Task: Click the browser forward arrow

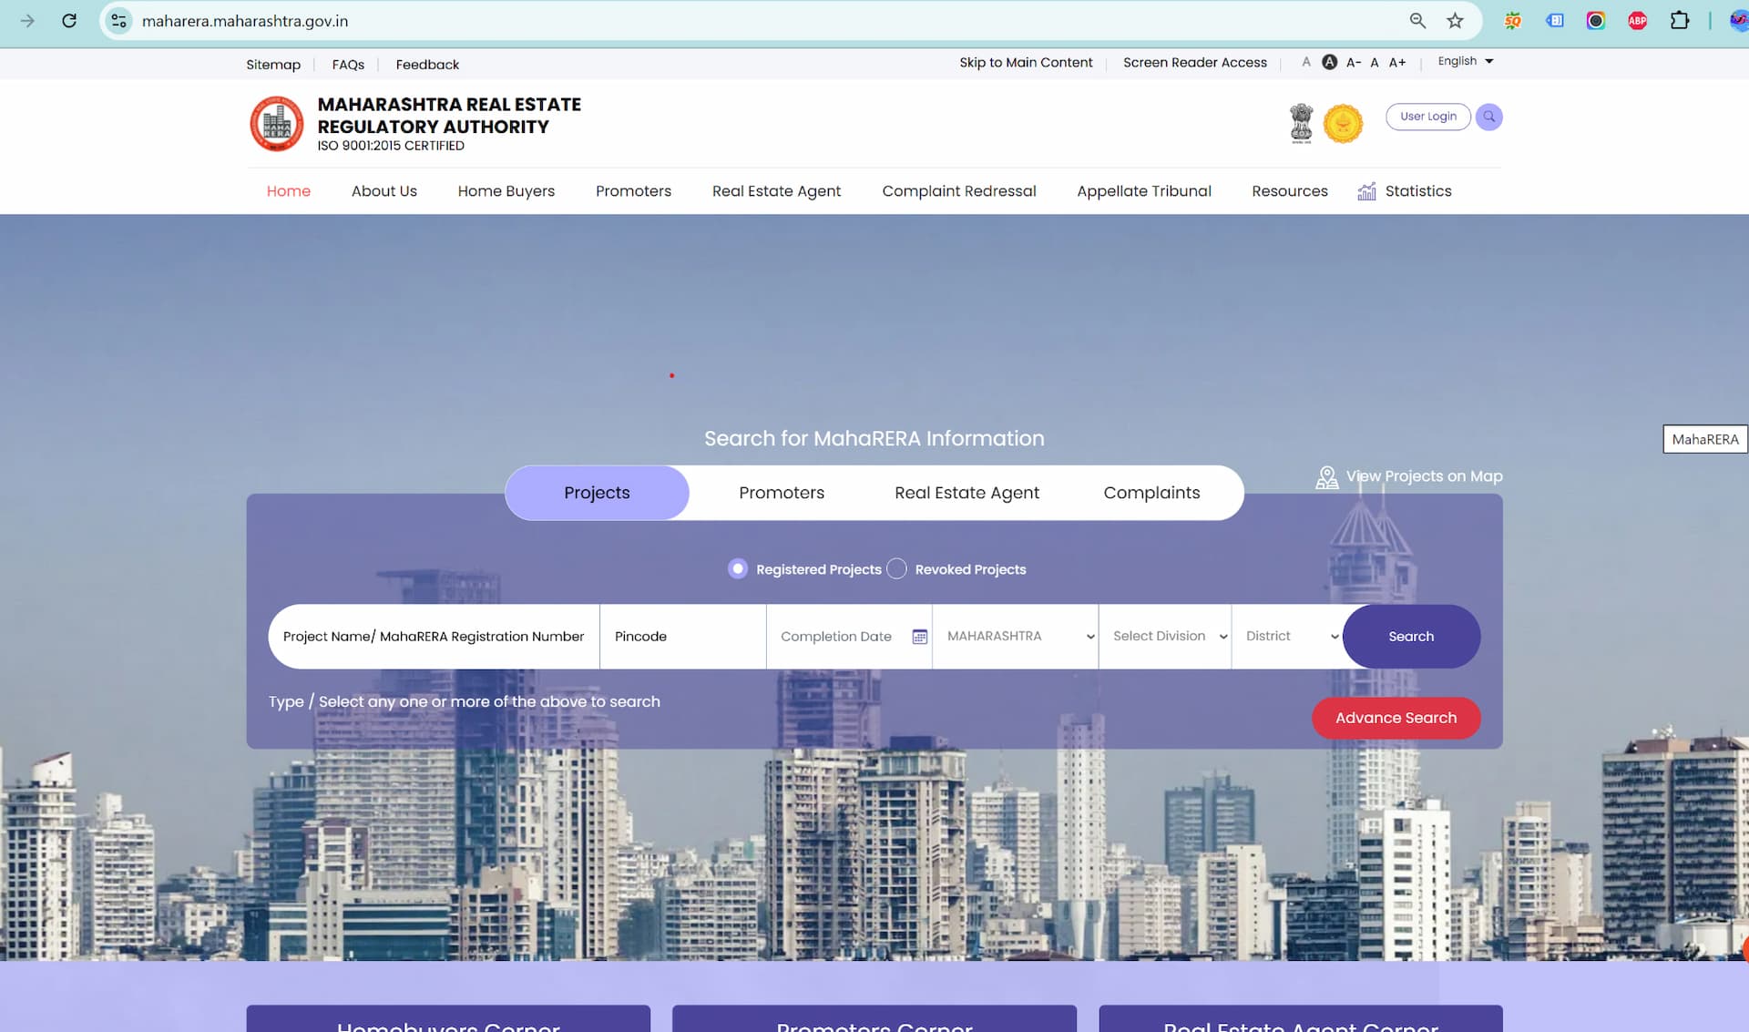Action: coord(27,20)
